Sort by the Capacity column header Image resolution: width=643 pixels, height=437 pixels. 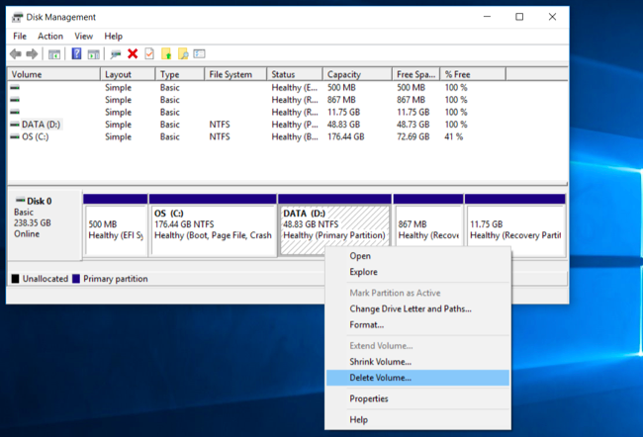coord(344,74)
